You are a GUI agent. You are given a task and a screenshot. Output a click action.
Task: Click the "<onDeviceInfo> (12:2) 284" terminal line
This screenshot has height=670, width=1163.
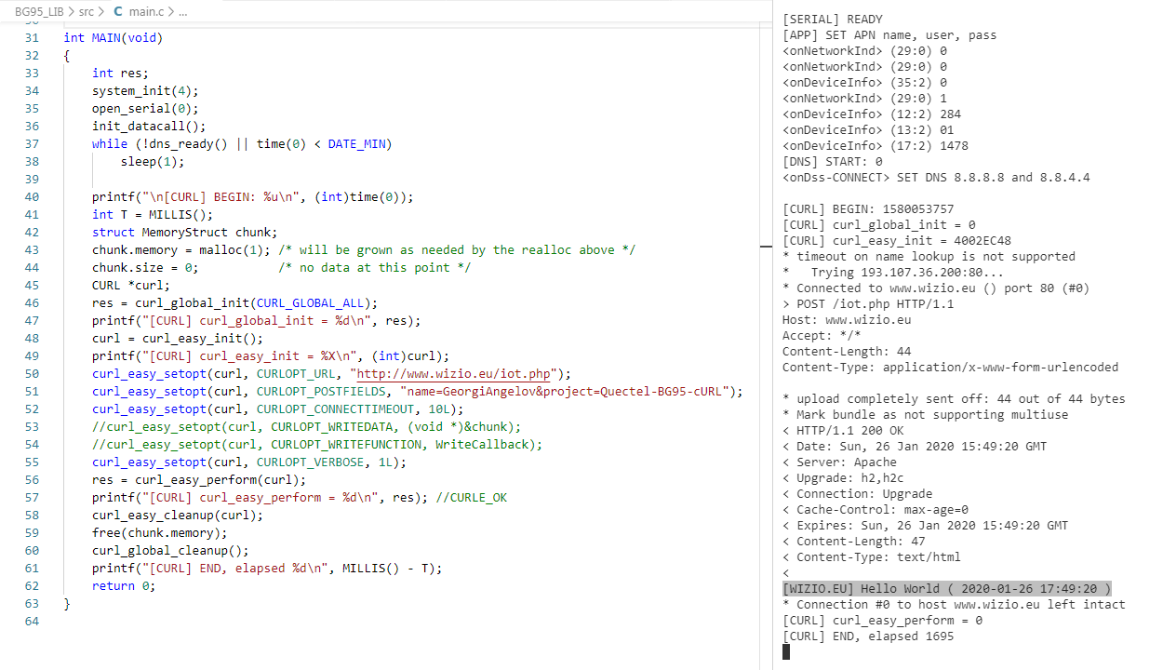872,114
